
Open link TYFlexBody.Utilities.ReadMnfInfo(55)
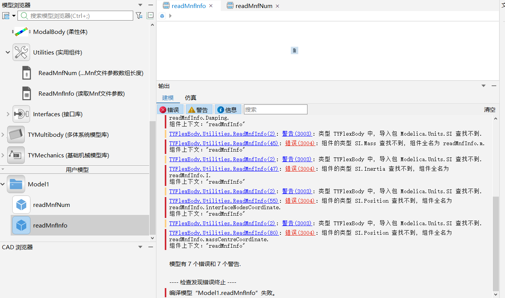224,201
